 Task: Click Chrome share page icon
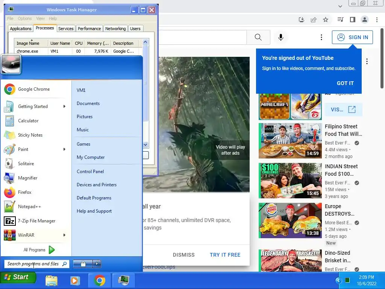pos(314,20)
